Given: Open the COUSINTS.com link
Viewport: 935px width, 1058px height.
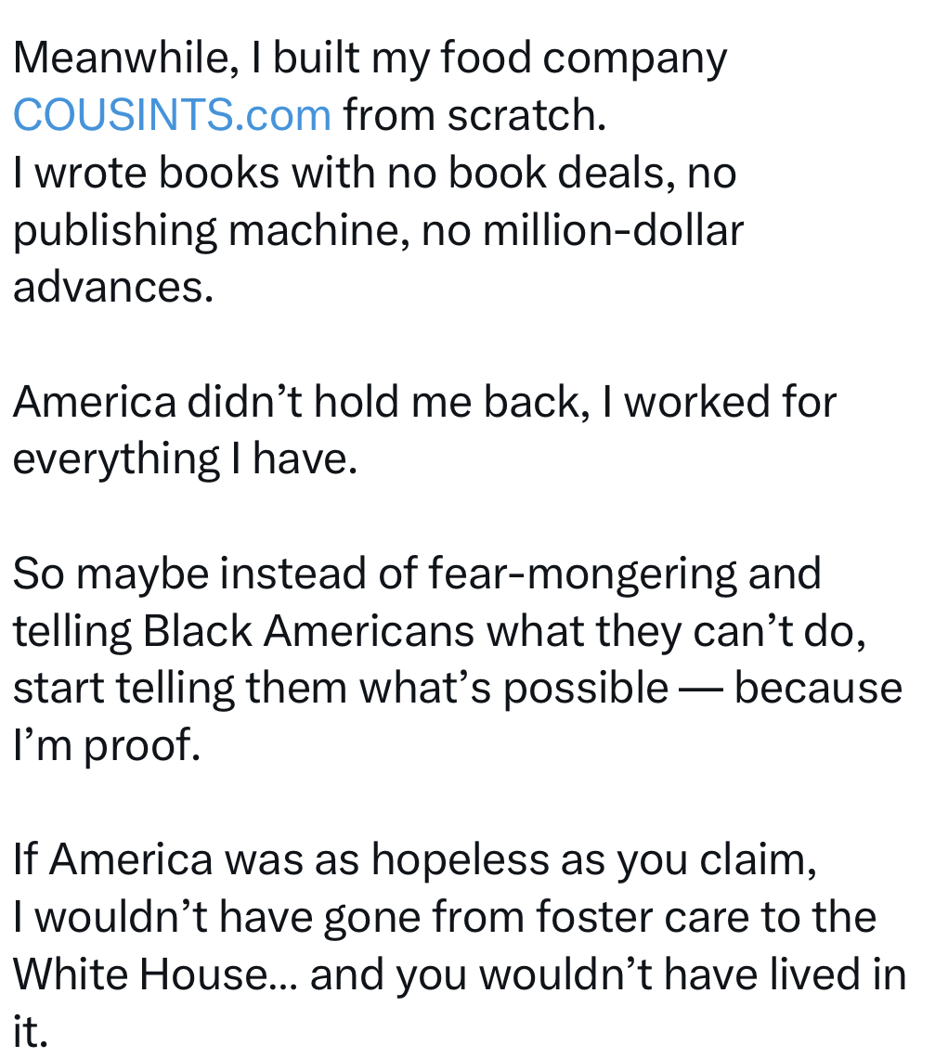Looking at the screenshot, I should pyautogui.click(x=172, y=116).
